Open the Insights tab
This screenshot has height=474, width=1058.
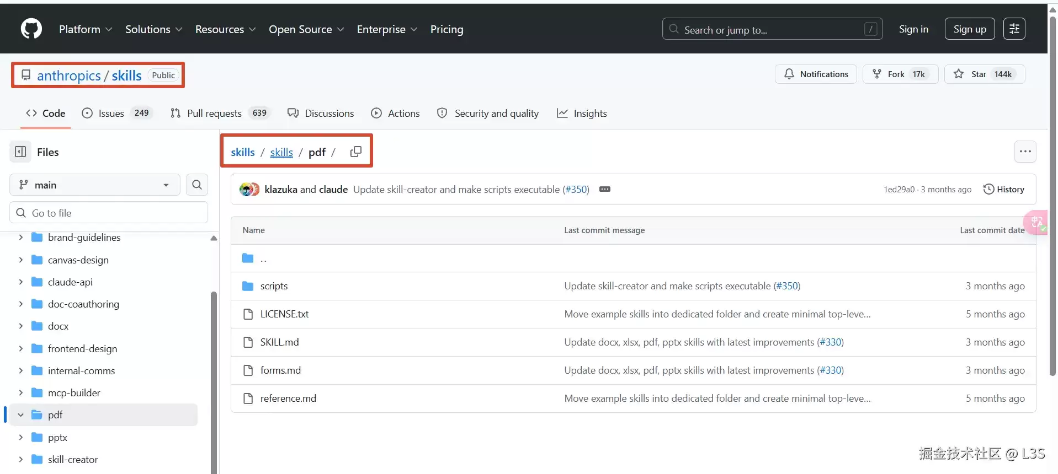click(x=582, y=114)
